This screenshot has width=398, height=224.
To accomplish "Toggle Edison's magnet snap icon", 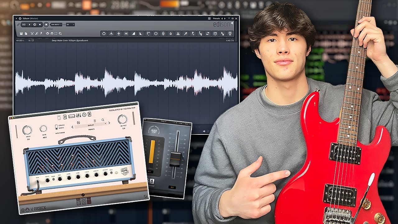I will 52,34.
